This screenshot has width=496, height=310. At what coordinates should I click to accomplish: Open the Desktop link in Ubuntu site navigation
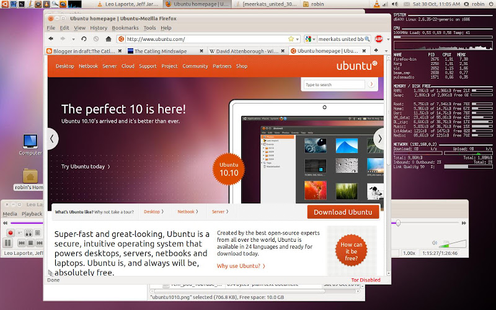coord(65,66)
